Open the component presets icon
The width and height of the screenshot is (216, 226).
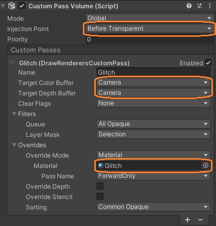point(199,6)
